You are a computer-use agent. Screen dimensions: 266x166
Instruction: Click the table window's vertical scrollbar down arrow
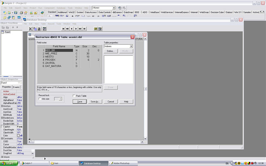coord(145,138)
